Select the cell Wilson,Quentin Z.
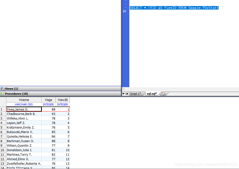Screen dimensions: 239x169 (x=24, y=145)
